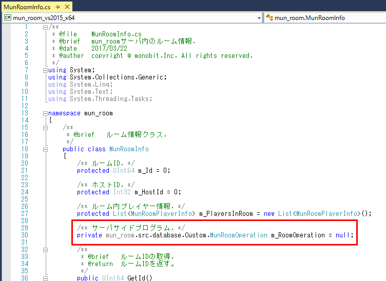The image size is (386, 281).
Task: Click 'null' keyword on line 30
Action: coord(343,235)
